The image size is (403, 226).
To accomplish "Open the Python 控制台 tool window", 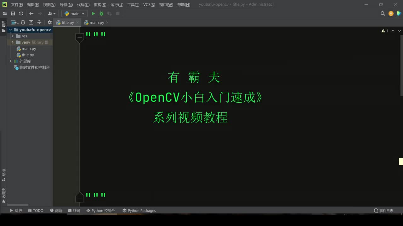I will [x=100, y=211].
